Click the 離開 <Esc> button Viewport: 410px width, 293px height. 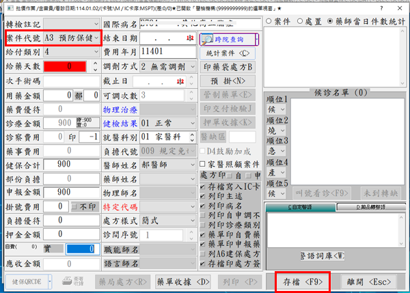coord(370,281)
